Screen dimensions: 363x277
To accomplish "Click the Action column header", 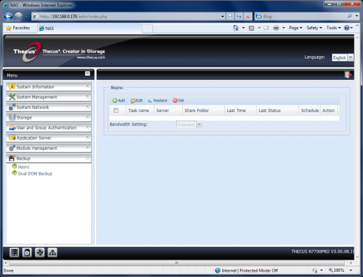I will (328, 111).
